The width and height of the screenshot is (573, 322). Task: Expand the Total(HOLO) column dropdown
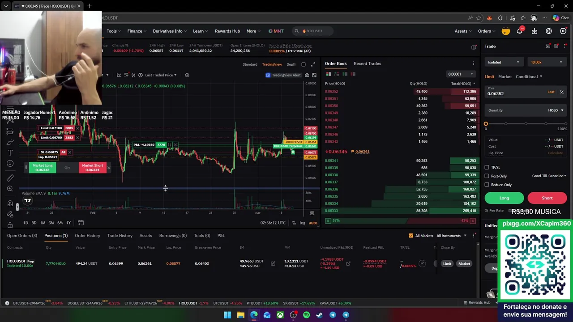click(463, 84)
